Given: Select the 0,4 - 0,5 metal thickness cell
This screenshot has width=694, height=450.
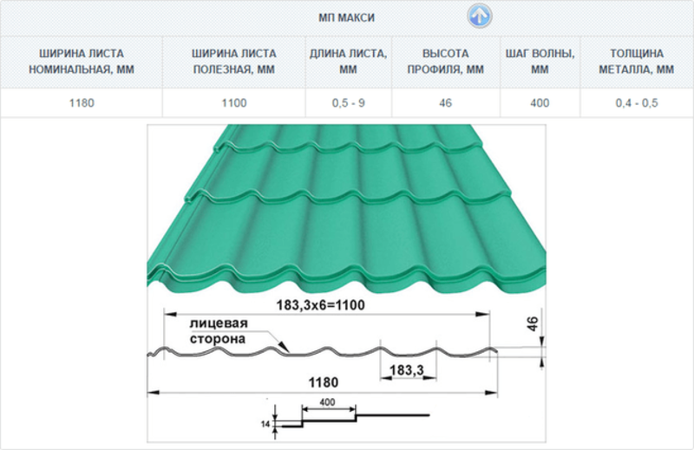Looking at the screenshot, I should 636,103.
